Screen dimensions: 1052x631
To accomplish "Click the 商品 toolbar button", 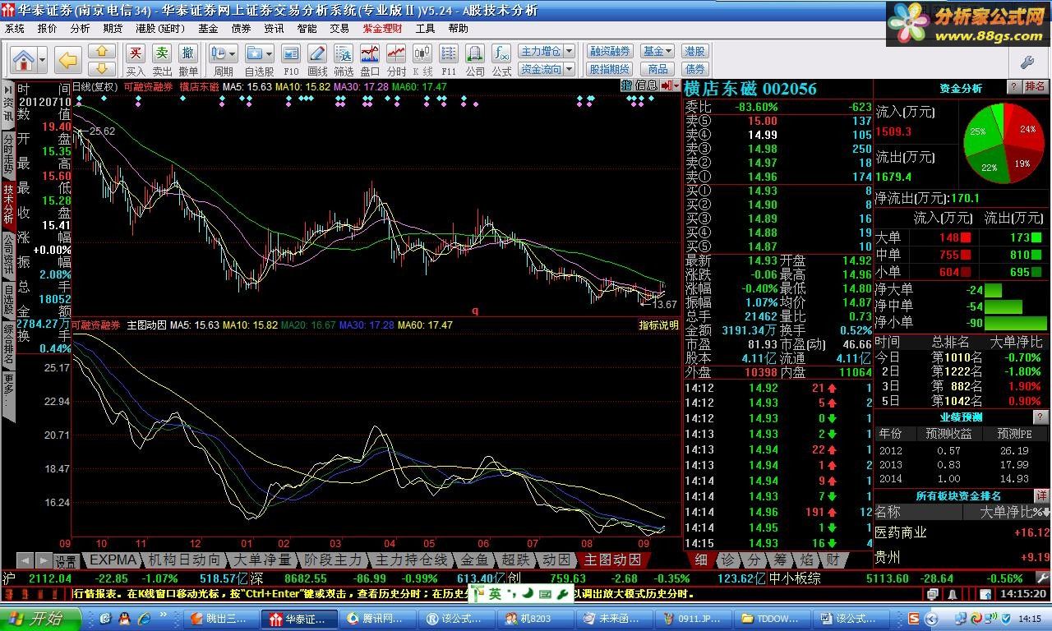I will pyautogui.click(x=657, y=69).
